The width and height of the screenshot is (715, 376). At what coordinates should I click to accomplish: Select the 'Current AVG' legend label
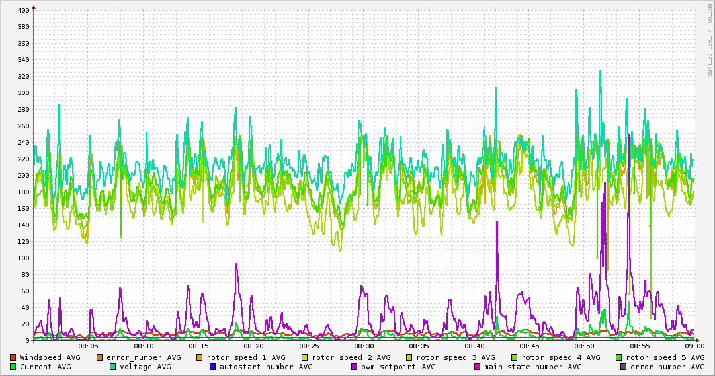pyautogui.click(x=45, y=367)
